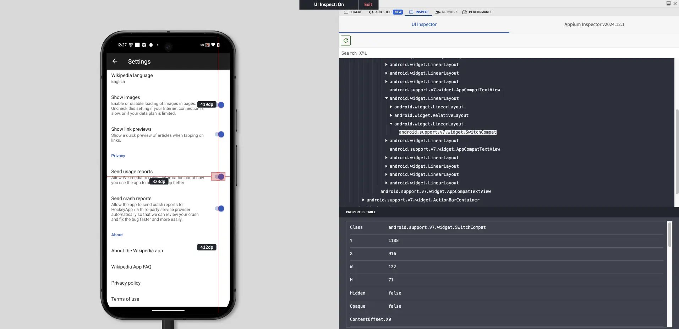The width and height of the screenshot is (679, 329).
Task: Click the Opaque property row
Action: (x=506, y=306)
